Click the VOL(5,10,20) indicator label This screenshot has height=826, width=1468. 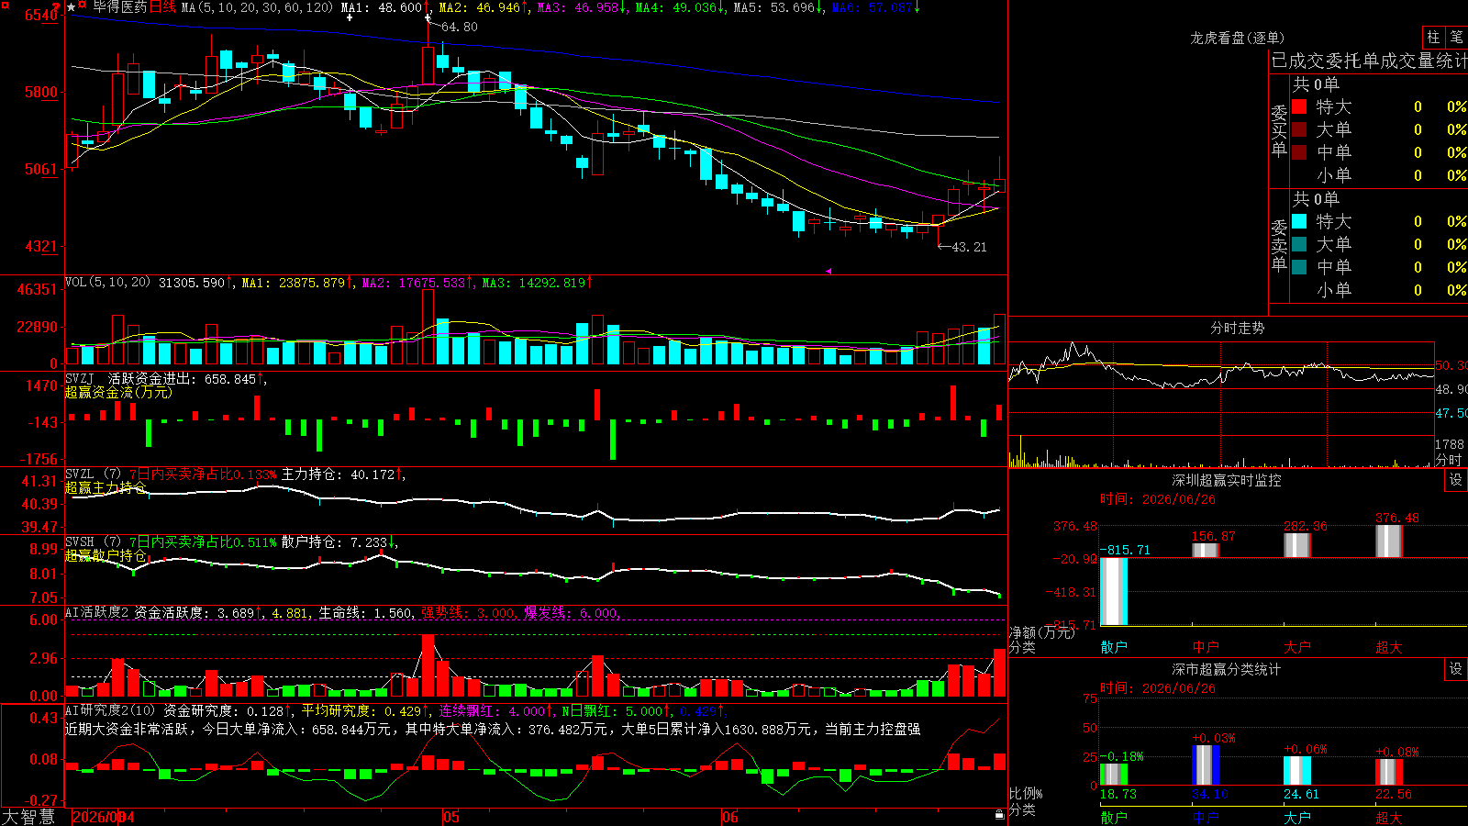coord(107,283)
